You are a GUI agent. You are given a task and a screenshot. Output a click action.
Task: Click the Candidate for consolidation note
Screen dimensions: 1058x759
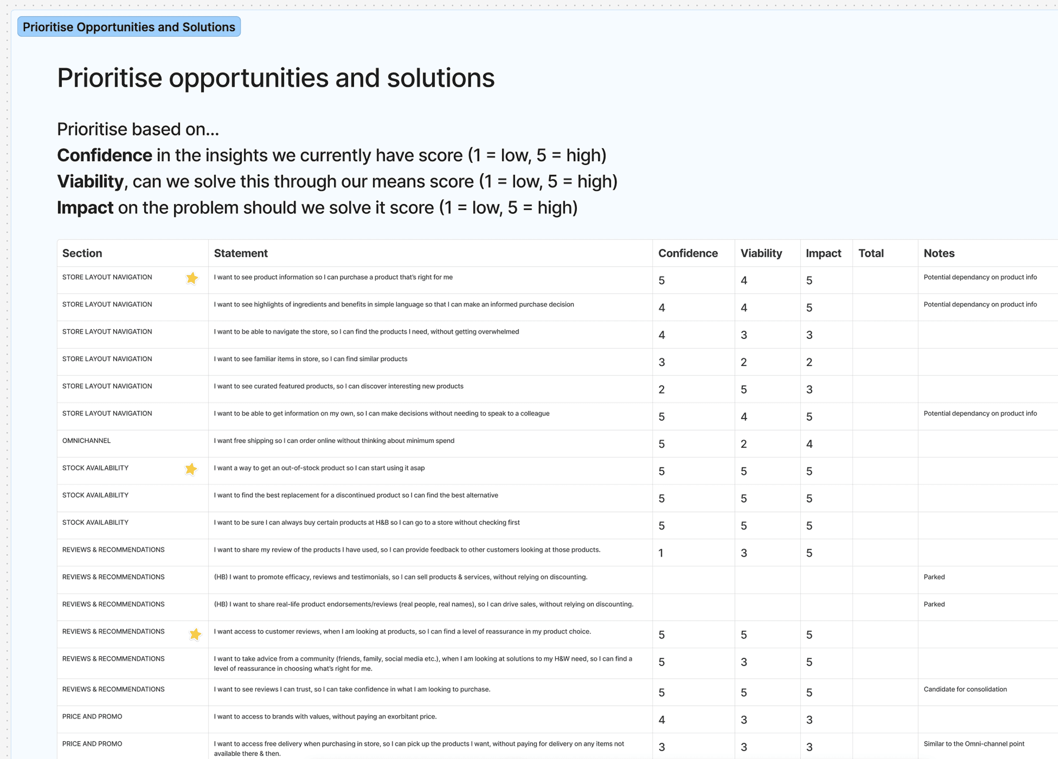pos(965,690)
